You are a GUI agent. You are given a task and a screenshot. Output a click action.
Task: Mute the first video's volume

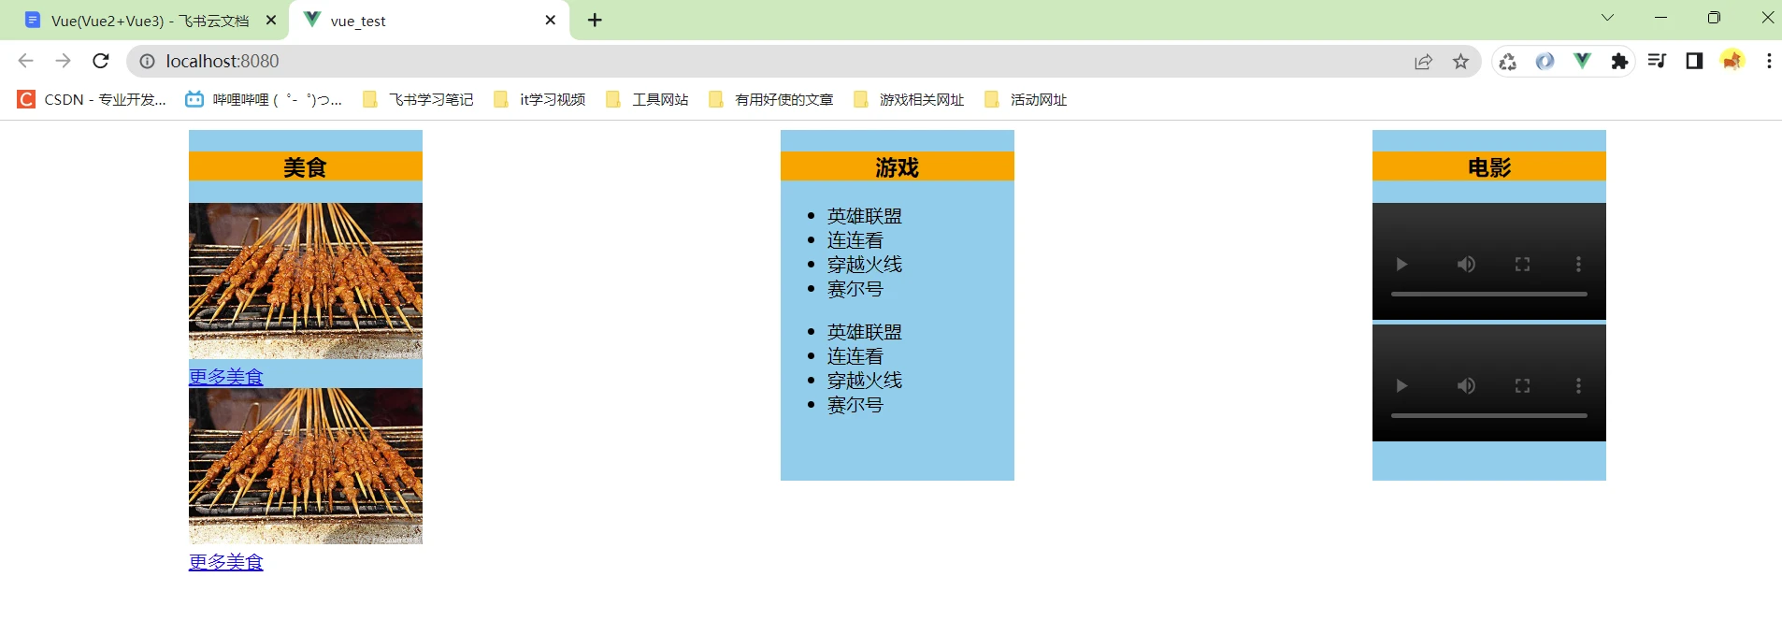(1466, 265)
